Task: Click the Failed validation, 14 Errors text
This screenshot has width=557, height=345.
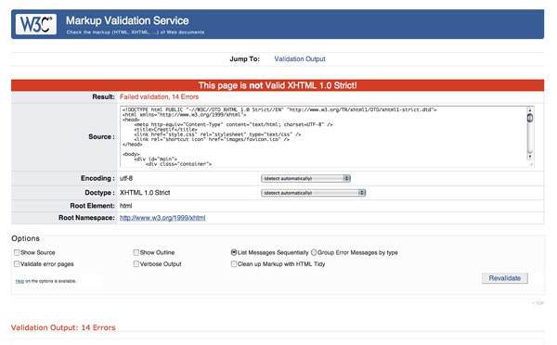Action: [159, 96]
